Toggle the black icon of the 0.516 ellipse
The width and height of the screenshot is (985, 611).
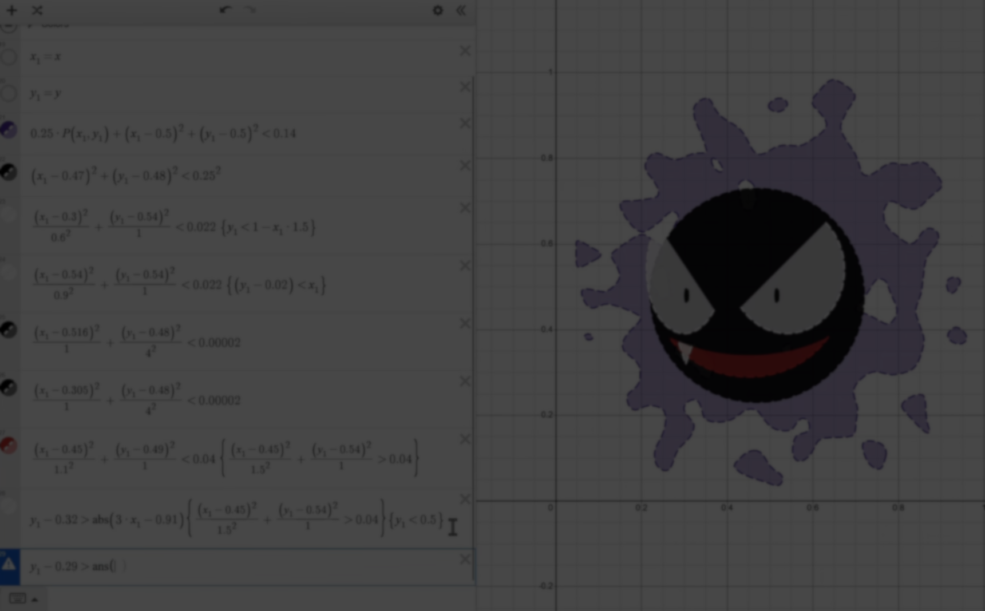[9, 330]
